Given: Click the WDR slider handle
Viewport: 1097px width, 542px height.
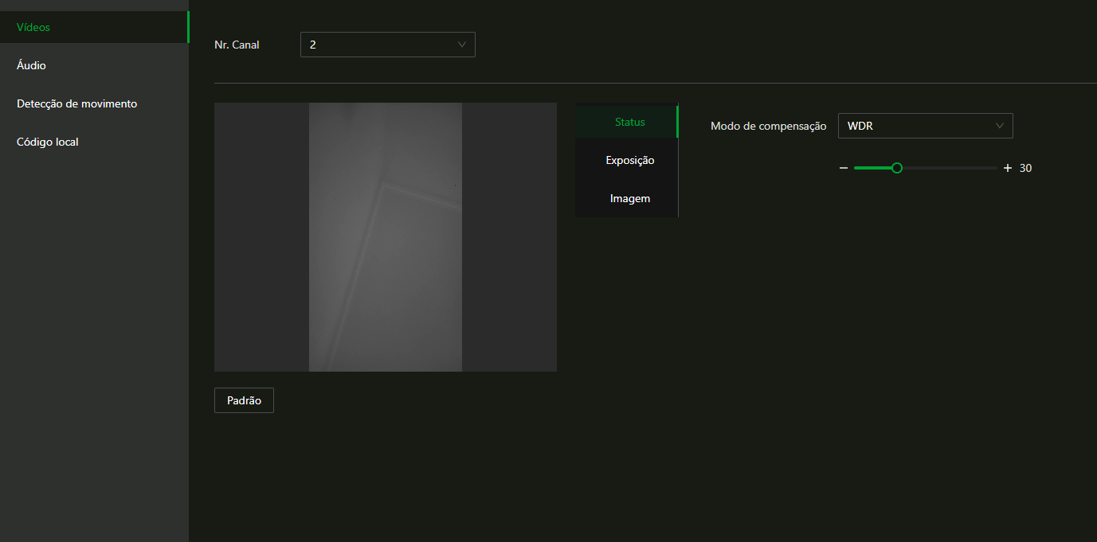Looking at the screenshot, I should click(x=897, y=168).
